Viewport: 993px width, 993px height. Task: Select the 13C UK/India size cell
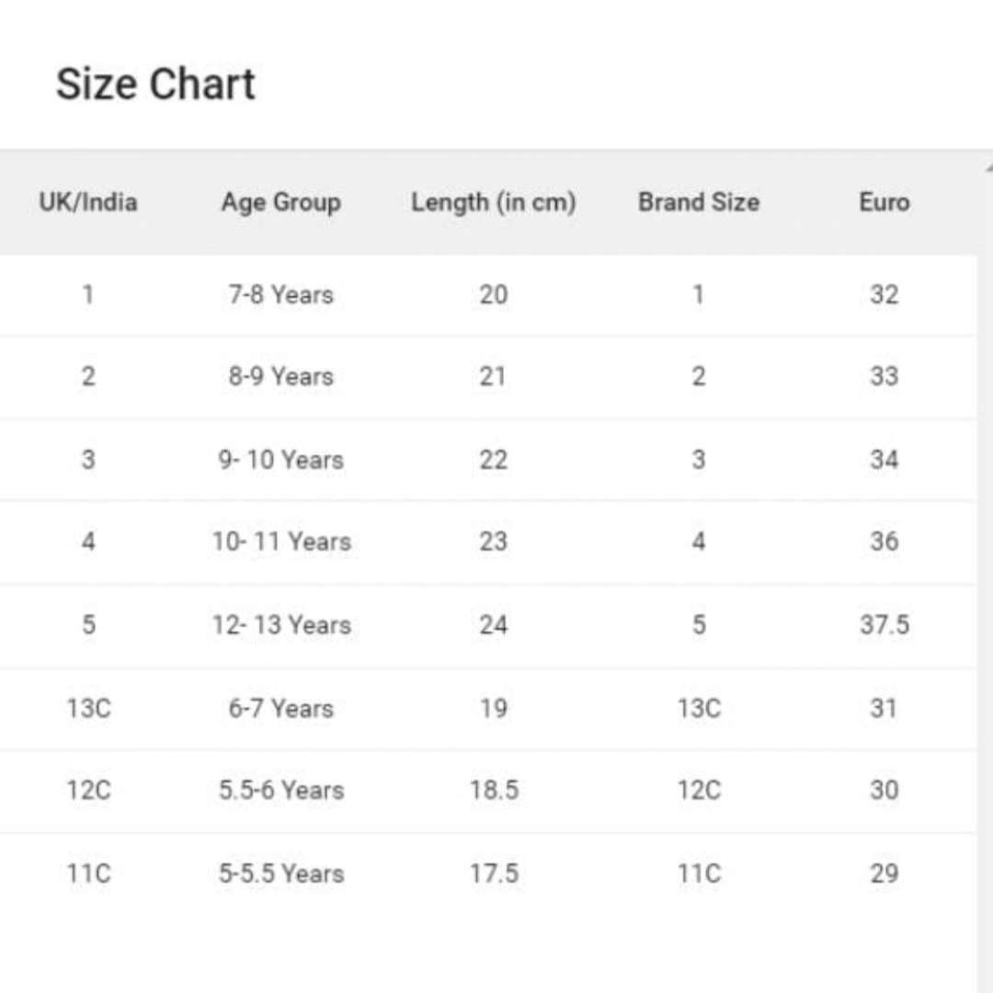88,709
